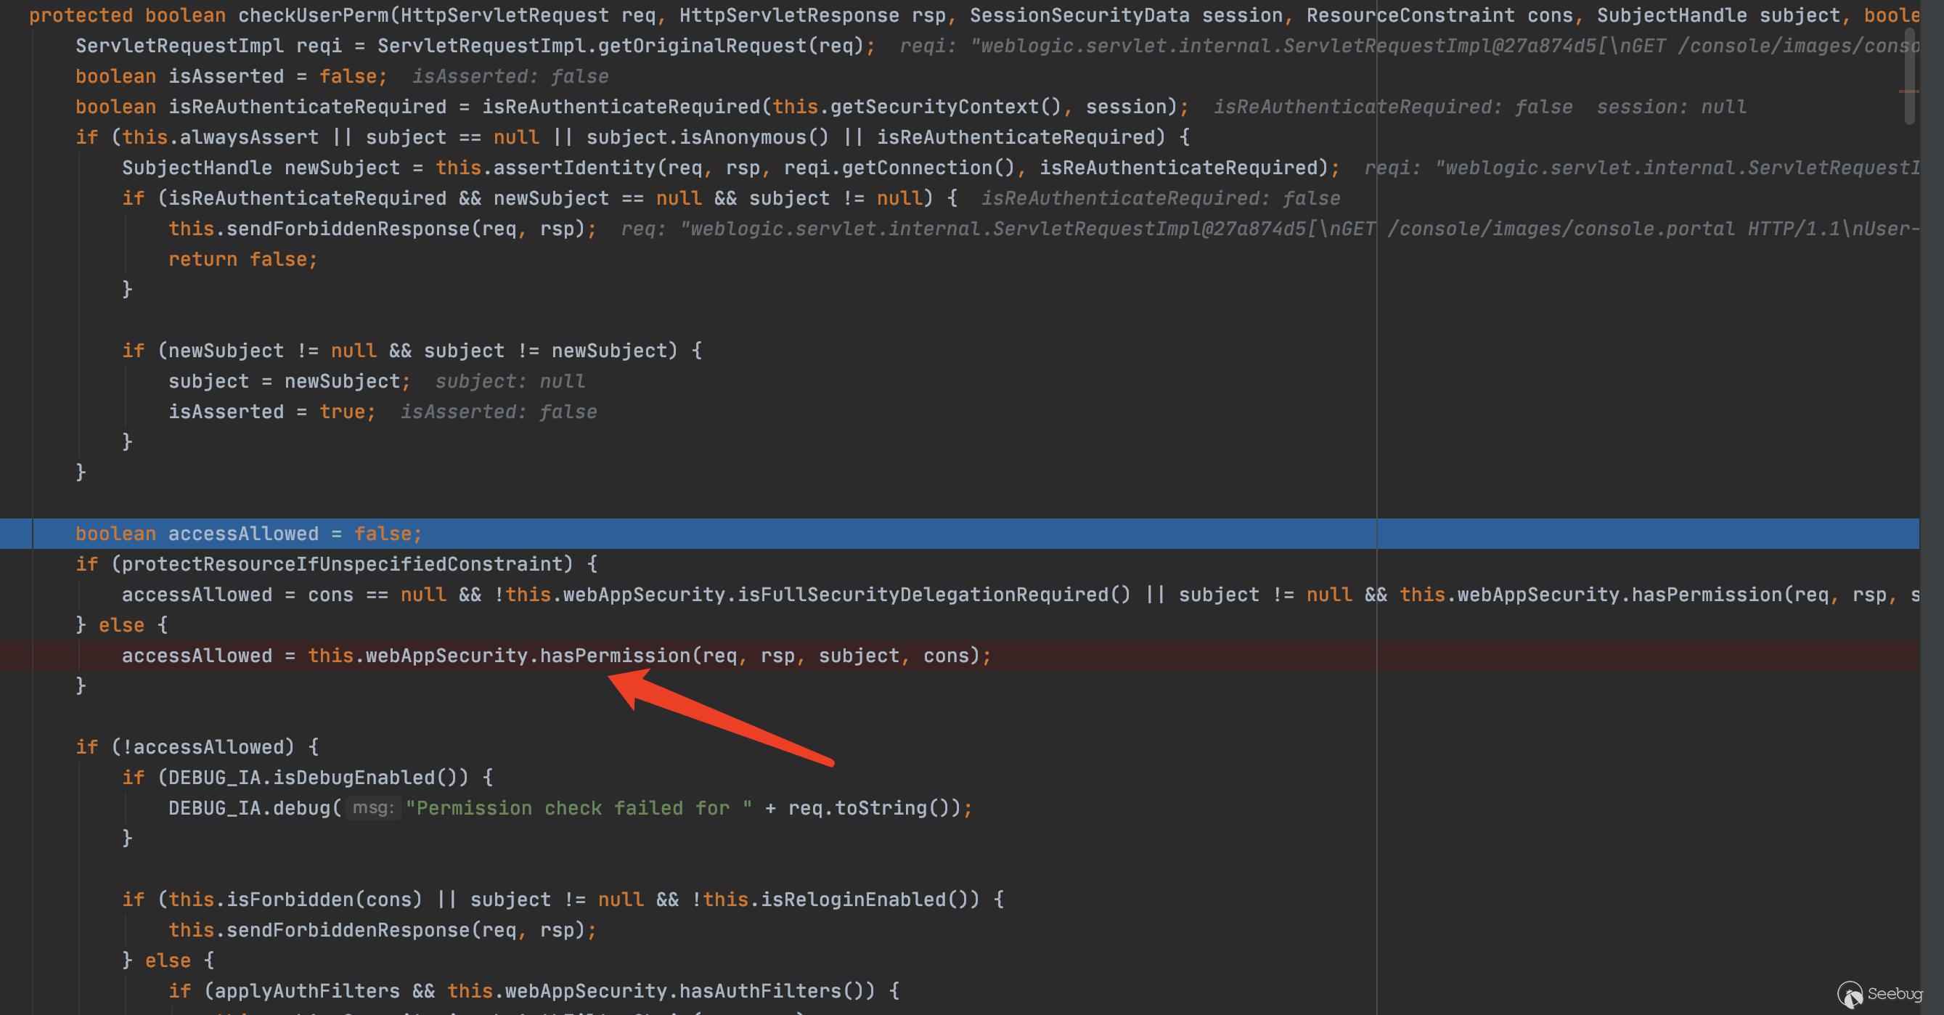The image size is (1944, 1015).
Task: Click the 'return false;' statement
Action: (242, 259)
